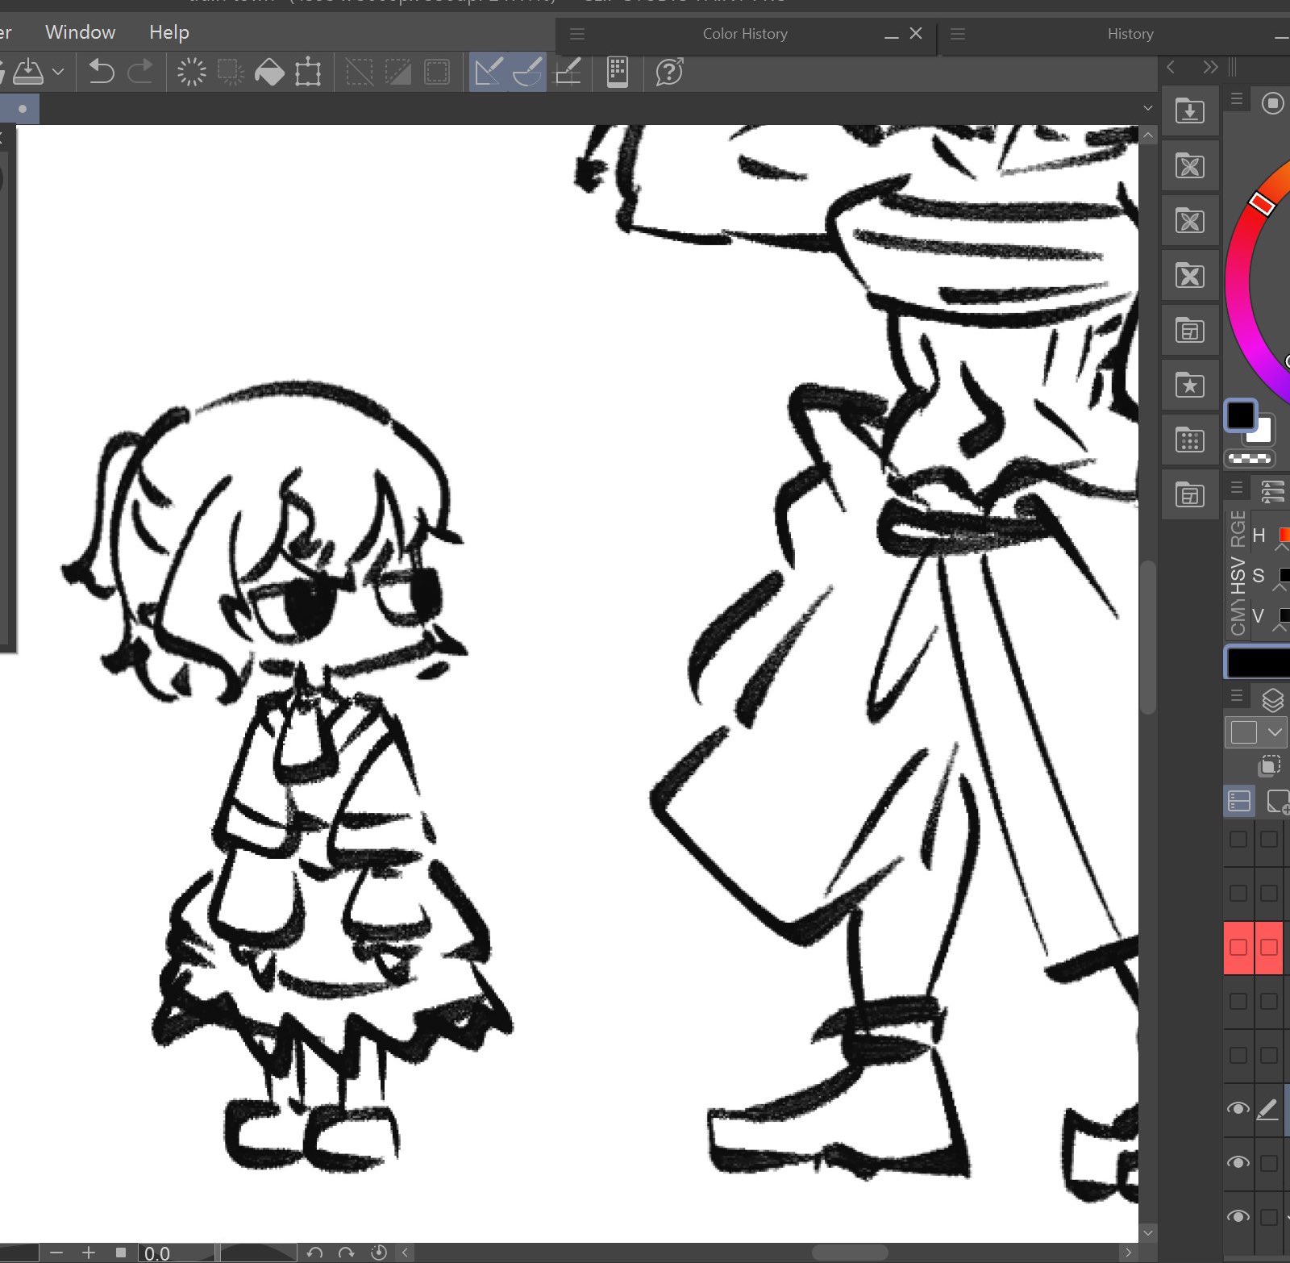Select the white sub color swatch

pos(1260,431)
